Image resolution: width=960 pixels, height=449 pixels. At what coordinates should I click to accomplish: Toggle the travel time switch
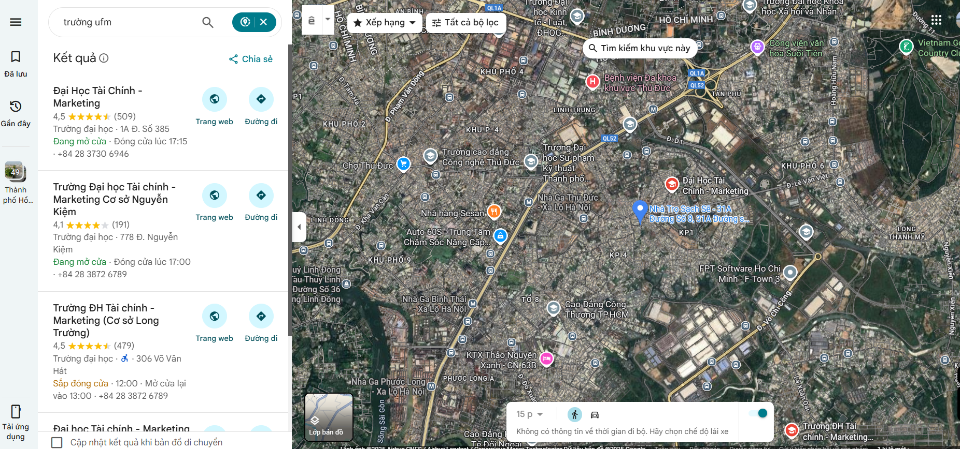point(758,413)
